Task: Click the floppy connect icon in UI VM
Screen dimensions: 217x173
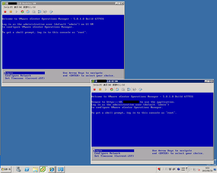Action: 134,90
